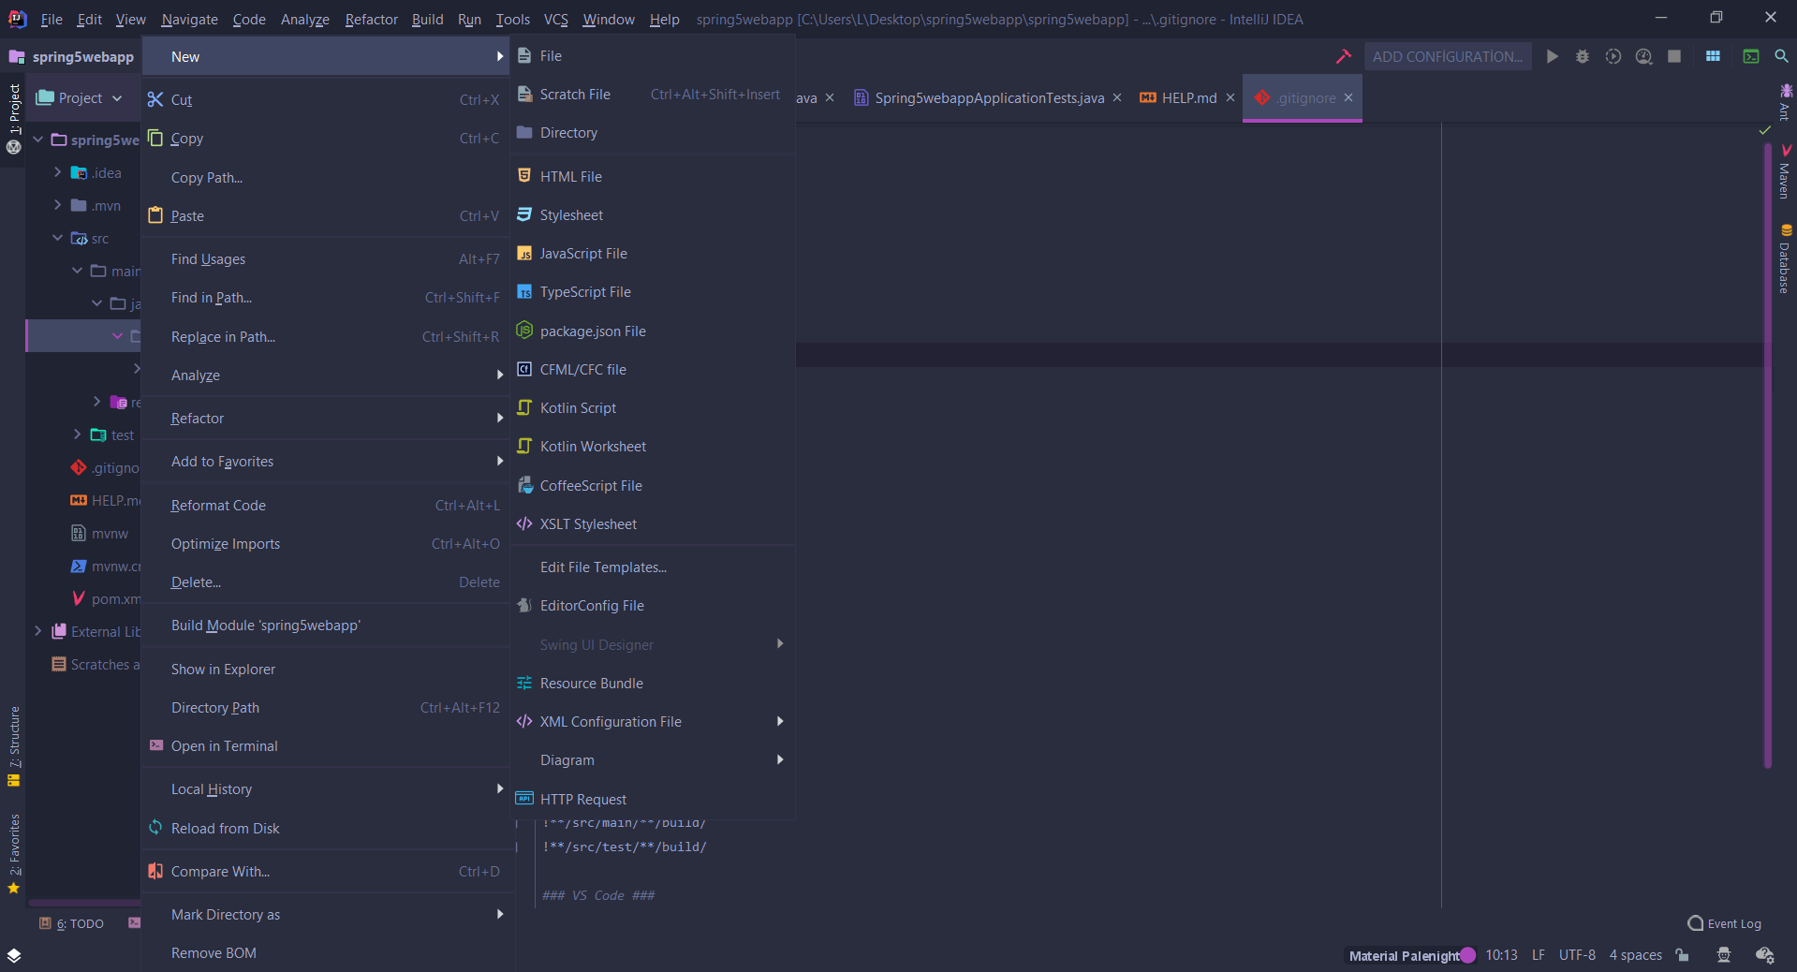The width and height of the screenshot is (1797, 972).
Task: Select Compare With... menu entry
Action: (325, 872)
